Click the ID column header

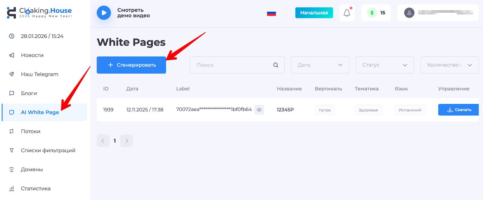pyautogui.click(x=106, y=89)
